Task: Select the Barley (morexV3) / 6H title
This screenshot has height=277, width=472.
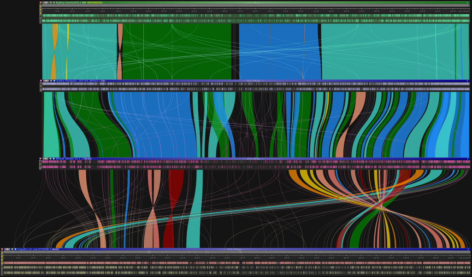Action: [71, 3]
